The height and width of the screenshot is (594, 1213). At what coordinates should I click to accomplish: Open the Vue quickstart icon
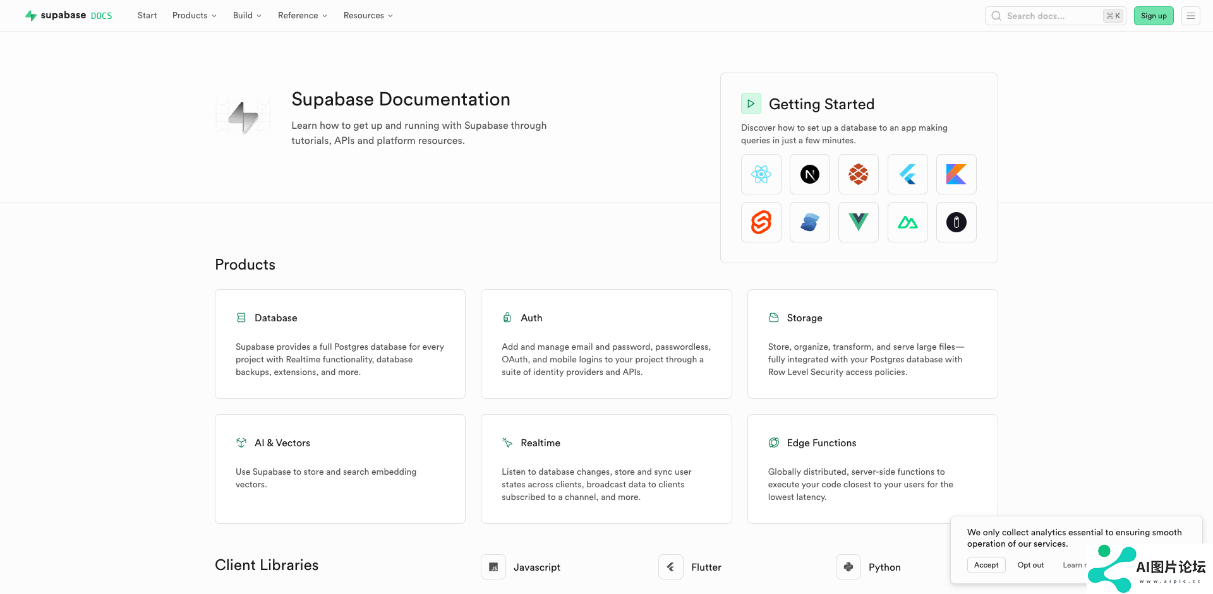click(859, 222)
